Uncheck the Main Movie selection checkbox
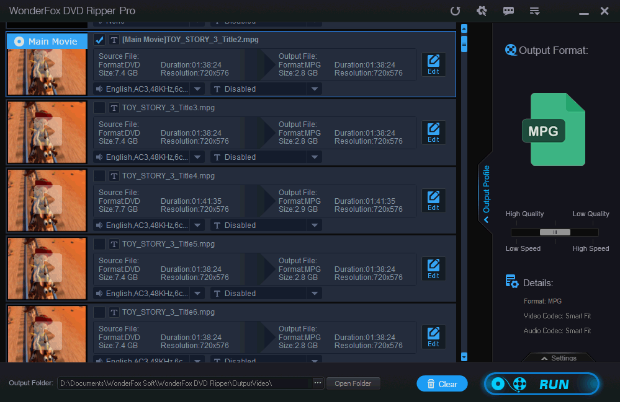Screen dimensions: 620x402 pyautogui.click(x=99, y=39)
